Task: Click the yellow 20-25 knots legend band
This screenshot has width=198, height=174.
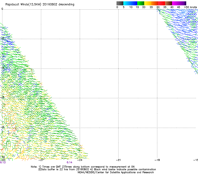Action: pyautogui.click(x=148, y=3)
